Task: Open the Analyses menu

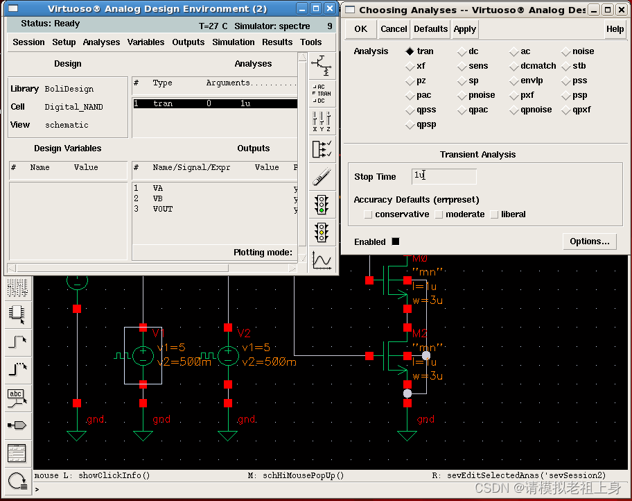Action: coord(101,42)
